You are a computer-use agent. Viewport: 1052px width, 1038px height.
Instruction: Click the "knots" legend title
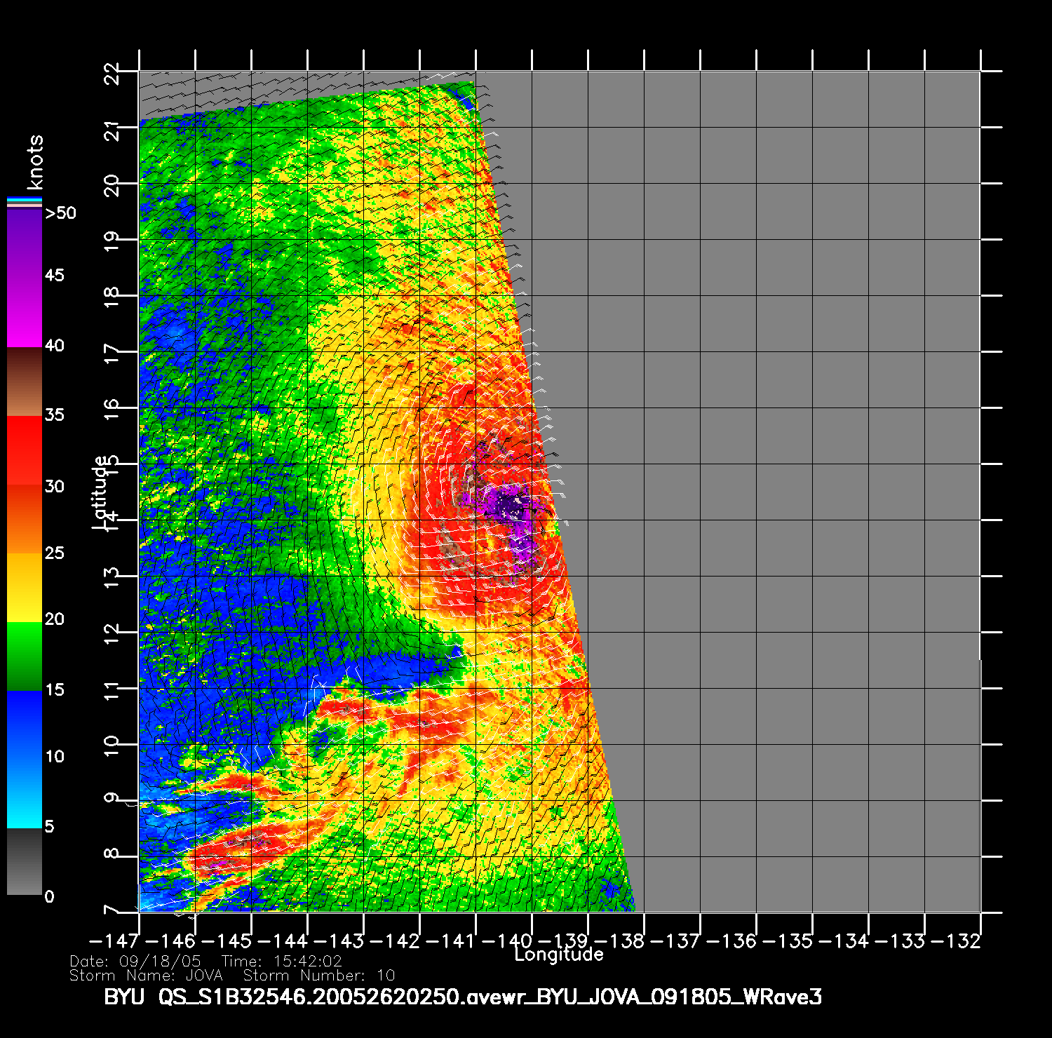(34, 162)
